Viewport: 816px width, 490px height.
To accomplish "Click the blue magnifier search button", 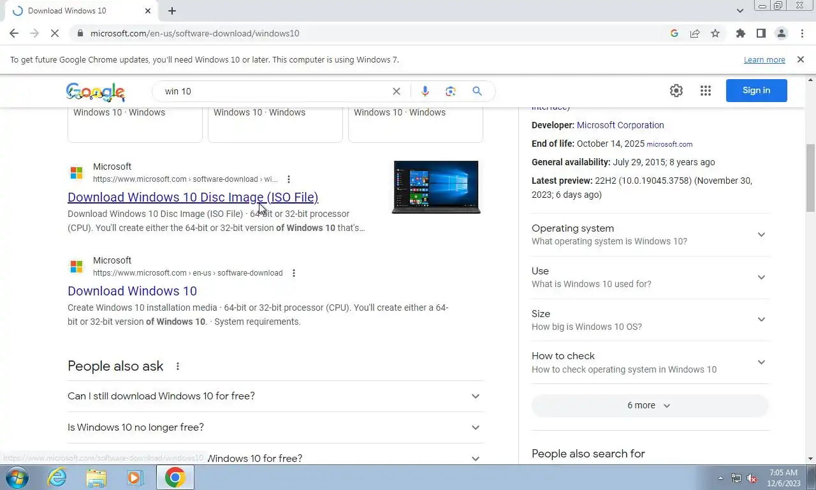I will tap(477, 91).
